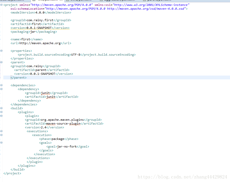Click the groupId junit line
Image resolution: width=230 pixels, height=182 pixels.
tap(46, 93)
